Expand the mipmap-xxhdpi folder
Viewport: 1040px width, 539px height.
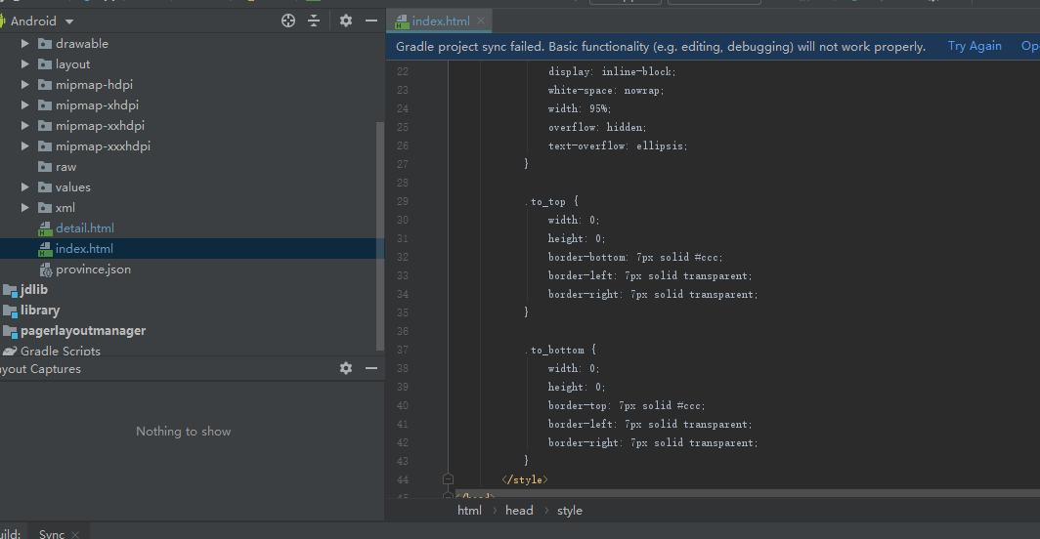[25, 126]
